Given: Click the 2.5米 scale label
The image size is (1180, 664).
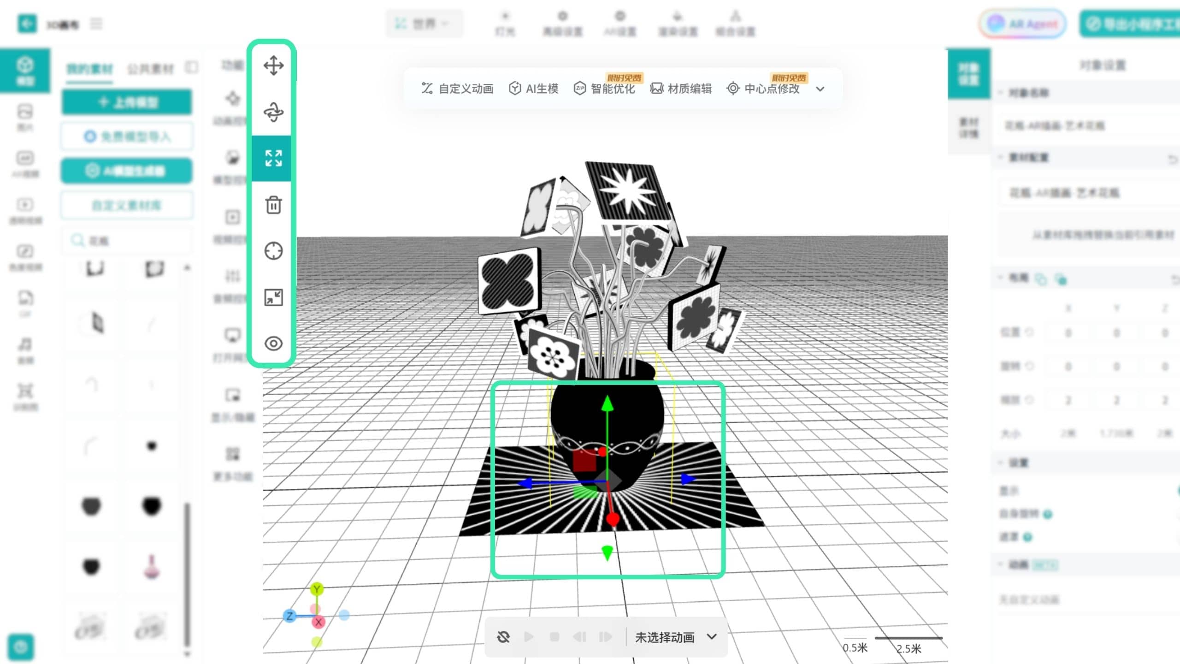Looking at the screenshot, I should click(909, 648).
